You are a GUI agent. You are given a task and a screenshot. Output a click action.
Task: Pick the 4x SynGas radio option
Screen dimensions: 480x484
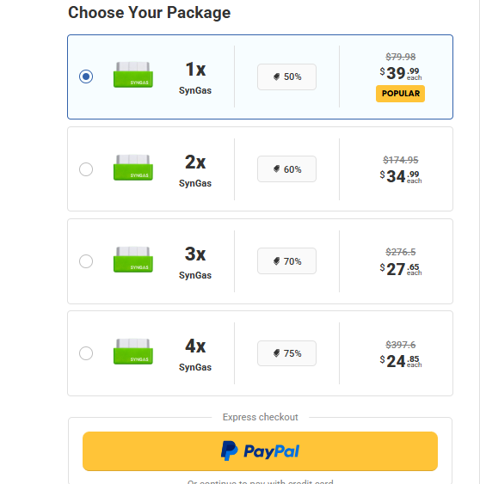click(86, 353)
